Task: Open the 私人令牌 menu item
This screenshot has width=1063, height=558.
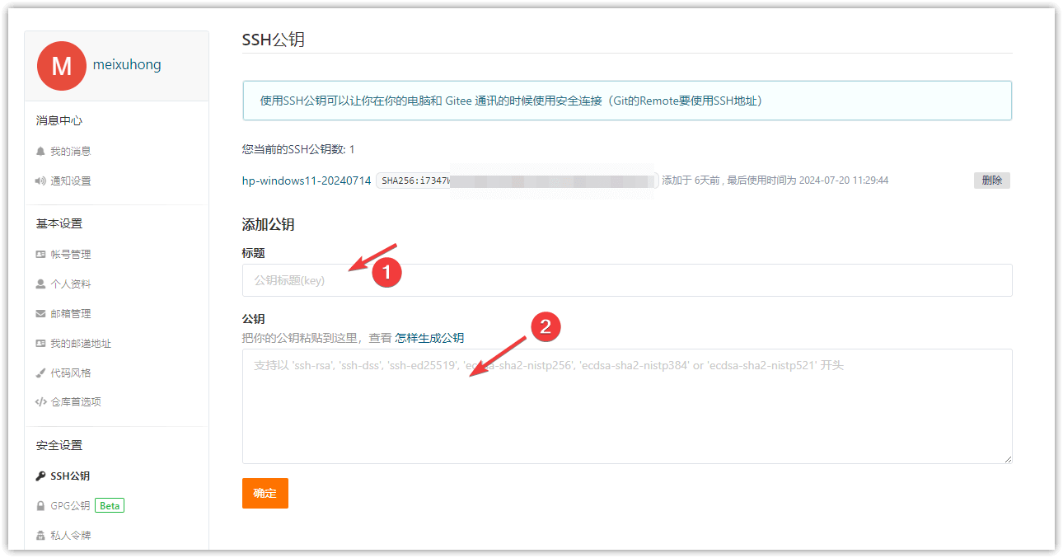Action: pyautogui.click(x=70, y=536)
